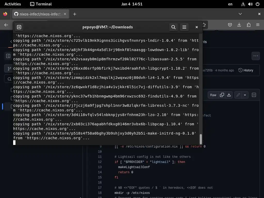Open Firefox extensions menu

[x=249, y=25]
